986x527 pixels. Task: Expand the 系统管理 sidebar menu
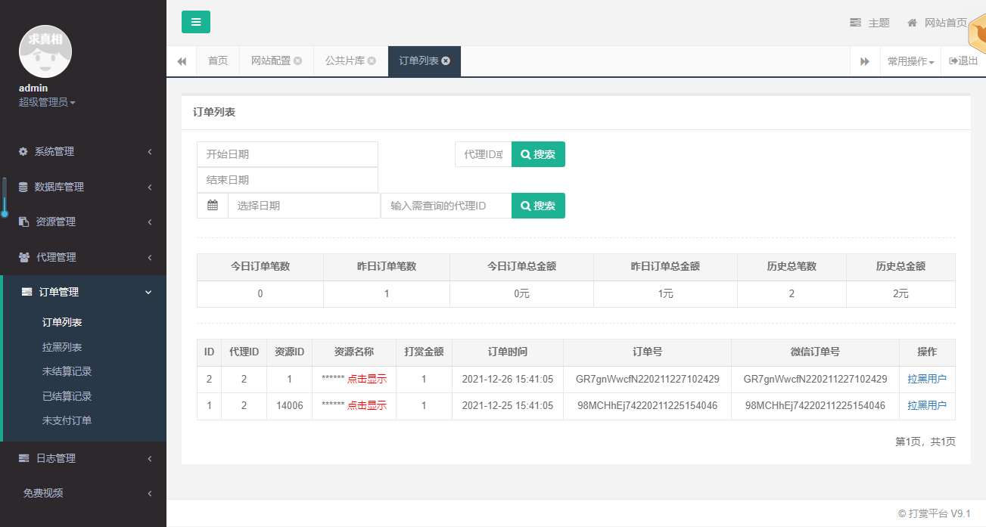click(83, 151)
